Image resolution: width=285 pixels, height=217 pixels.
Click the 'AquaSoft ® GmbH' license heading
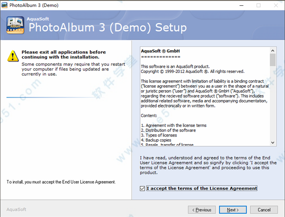(161, 51)
